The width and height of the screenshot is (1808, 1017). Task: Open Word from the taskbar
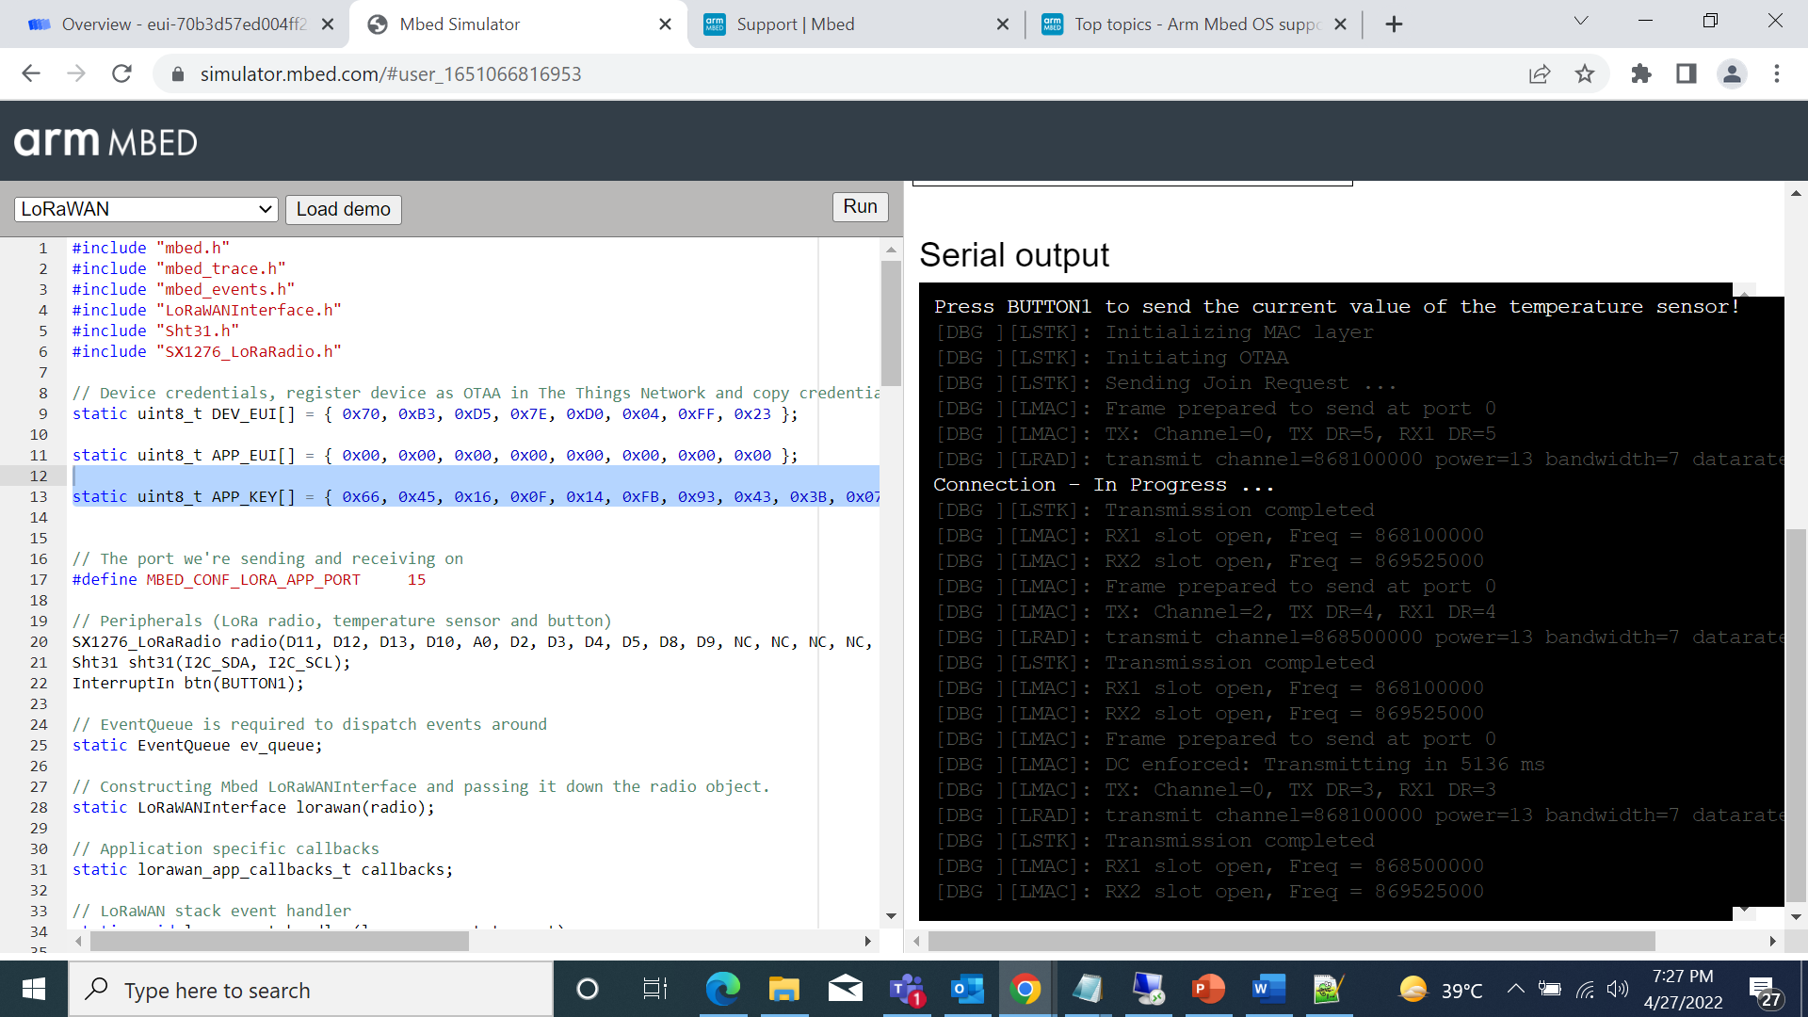(1268, 990)
